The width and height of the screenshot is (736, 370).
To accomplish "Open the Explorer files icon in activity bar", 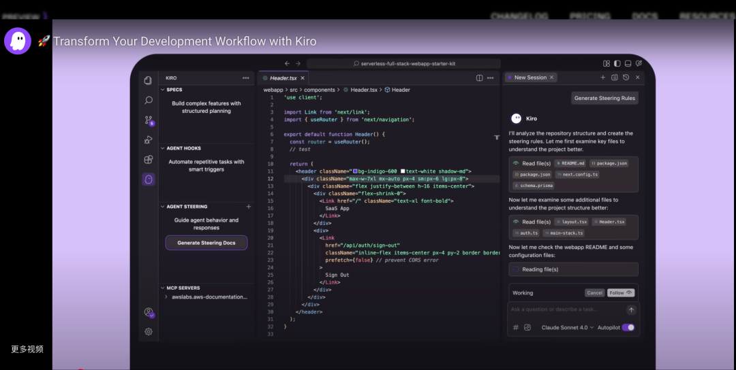I will (x=148, y=80).
